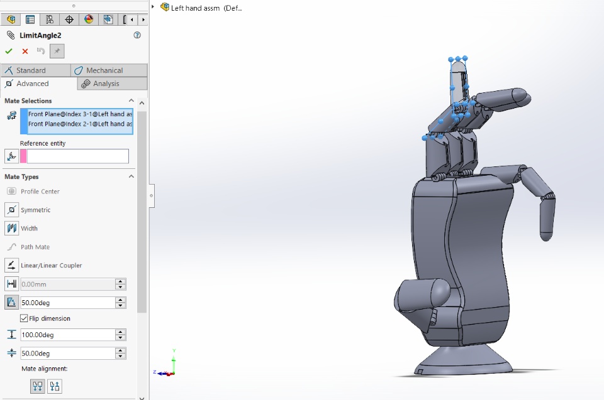604x400 pixels.
Task: Open the FeatureManager design tree tab
Action: [11, 19]
